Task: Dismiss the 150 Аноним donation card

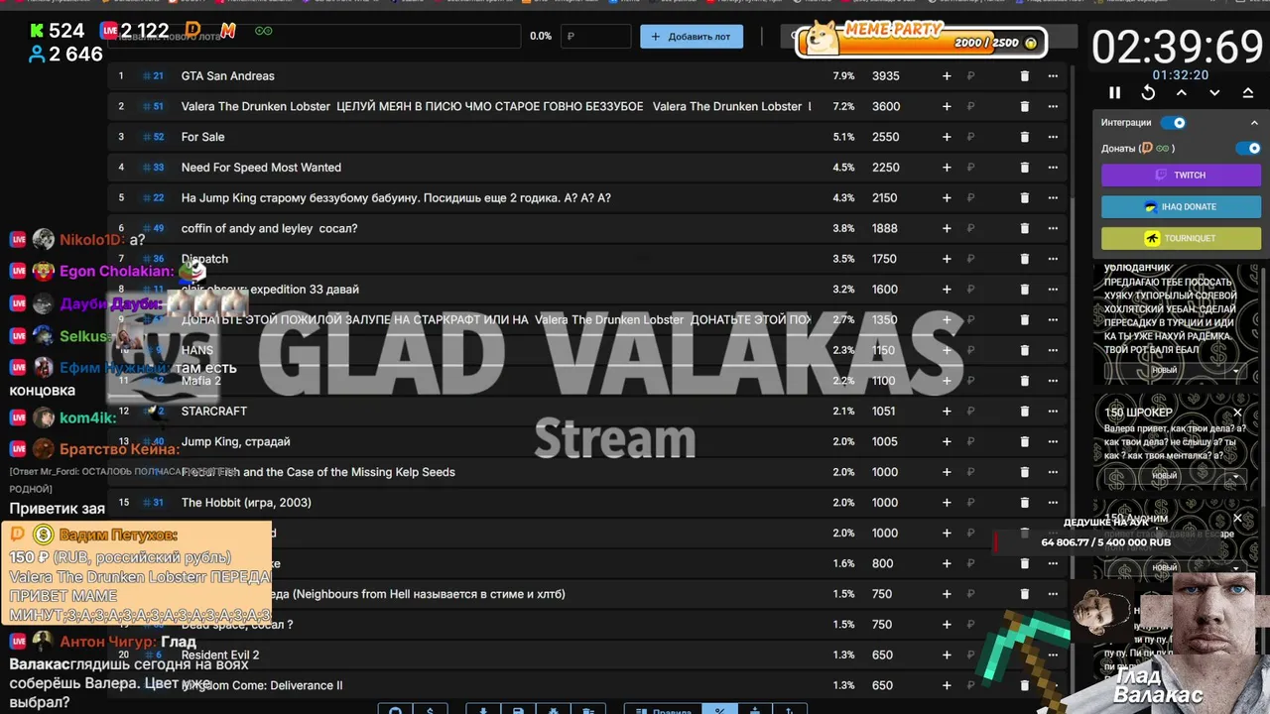Action: tap(1237, 518)
